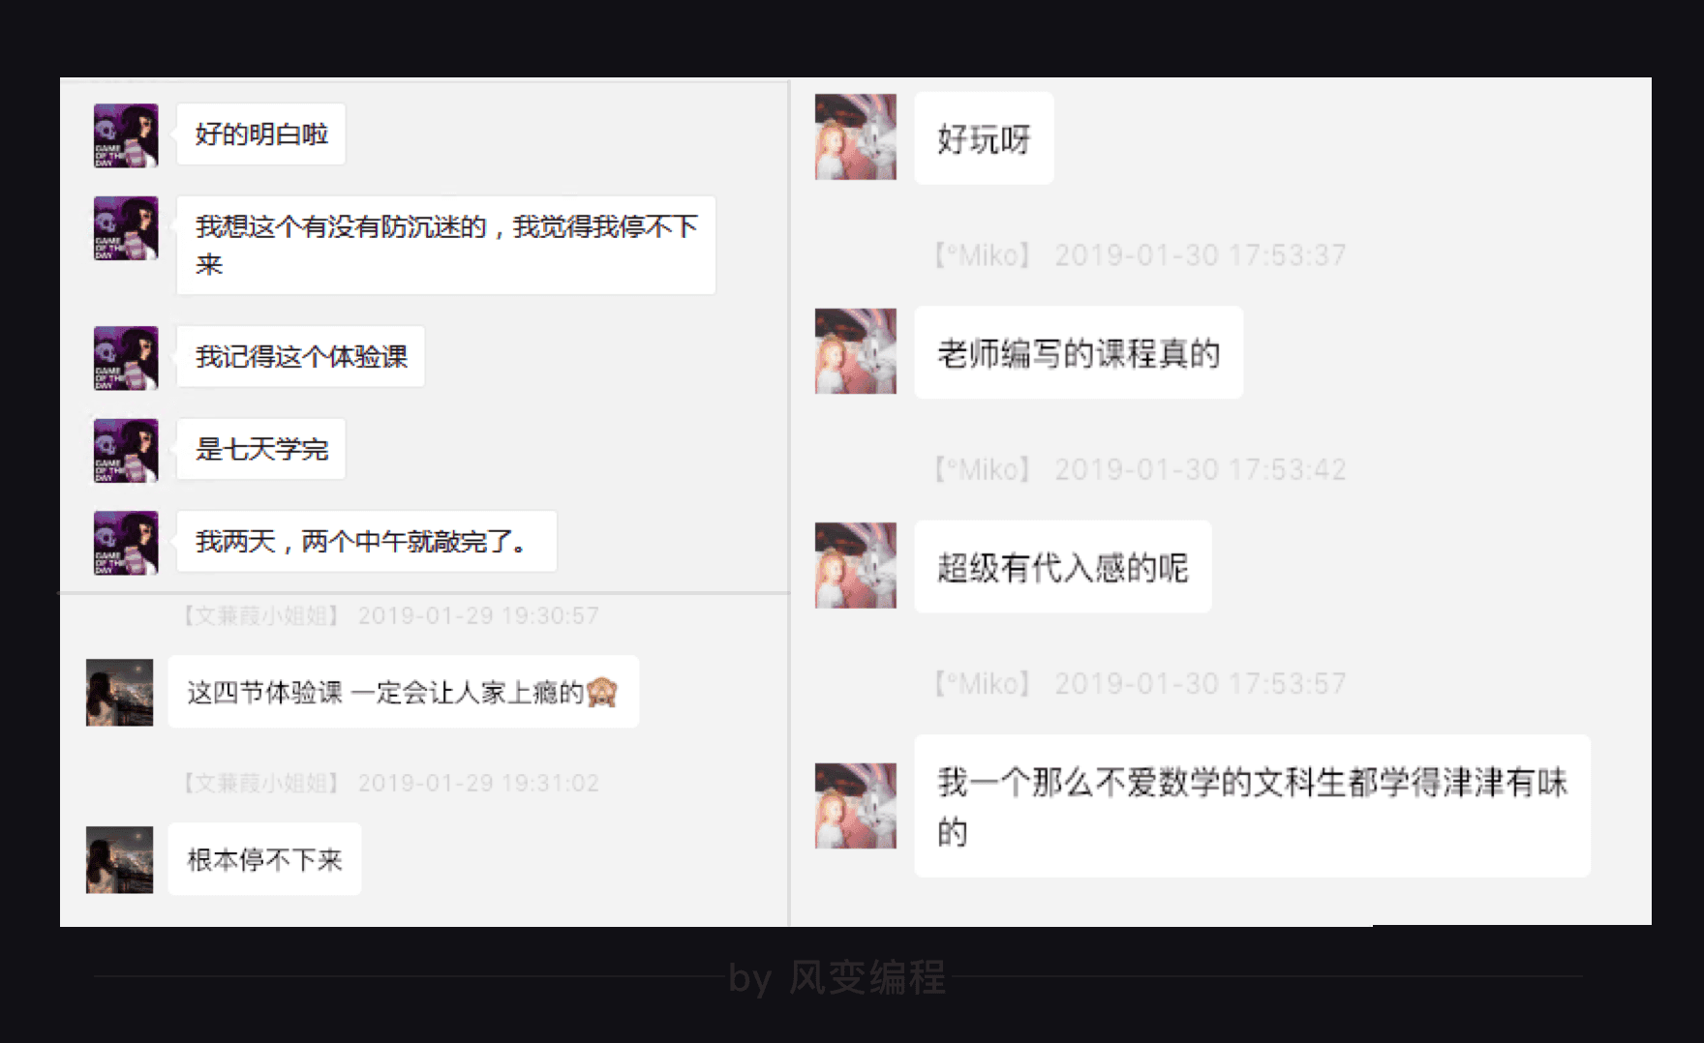Select the 根本停不下来 message bubble
The image size is (1704, 1043).
pyautogui.click(x=264, y=859)
